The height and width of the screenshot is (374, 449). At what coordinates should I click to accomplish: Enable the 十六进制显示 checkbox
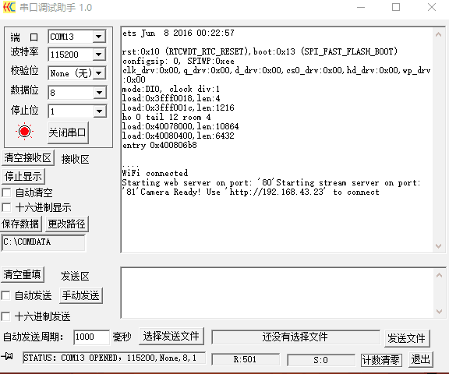click(x=6, y=207)
